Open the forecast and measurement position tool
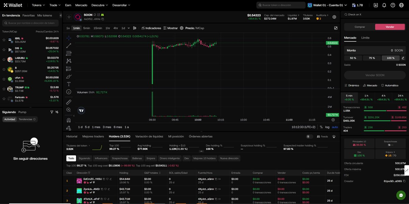 click(x=69, y=69)
